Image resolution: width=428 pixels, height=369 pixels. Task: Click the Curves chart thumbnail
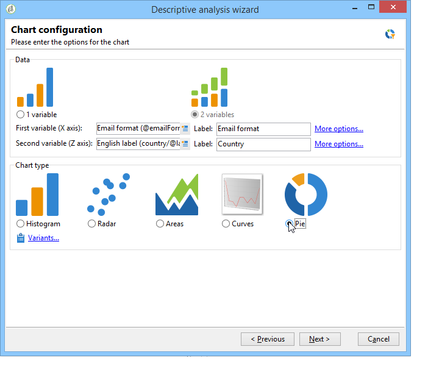(x=243, y=195)
